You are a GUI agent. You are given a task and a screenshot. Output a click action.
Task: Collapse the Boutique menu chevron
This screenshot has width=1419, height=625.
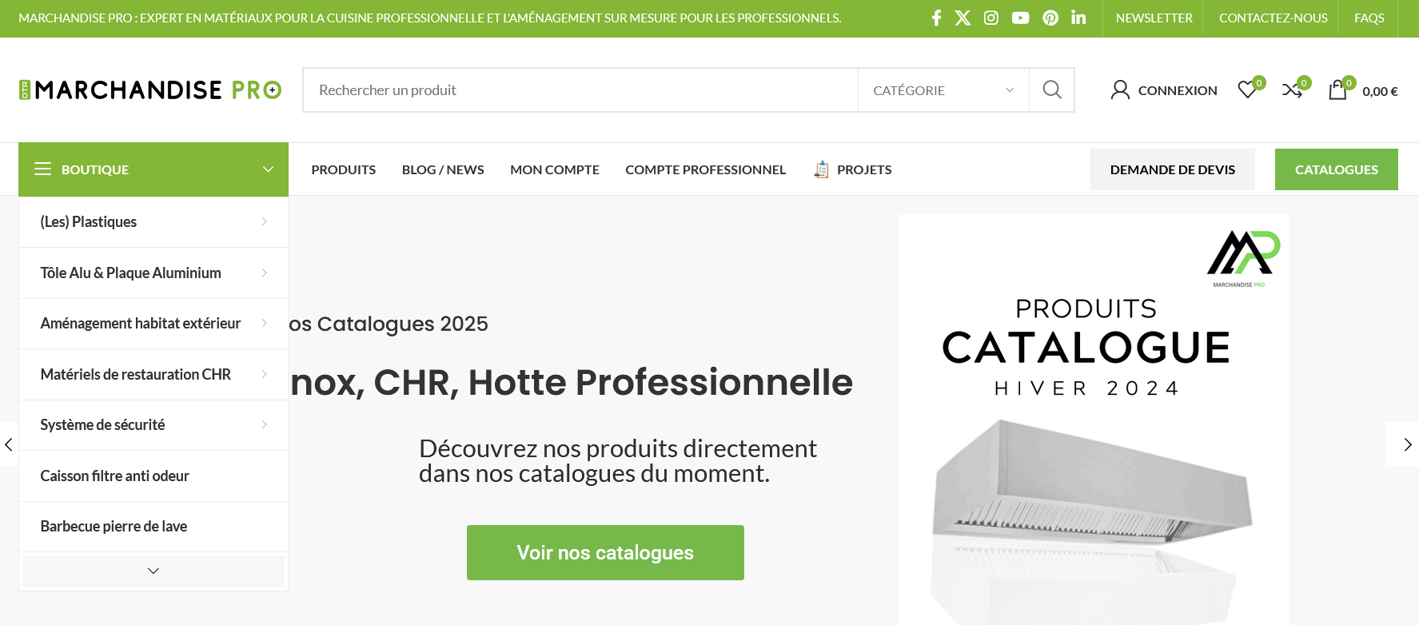coord(268,169)
